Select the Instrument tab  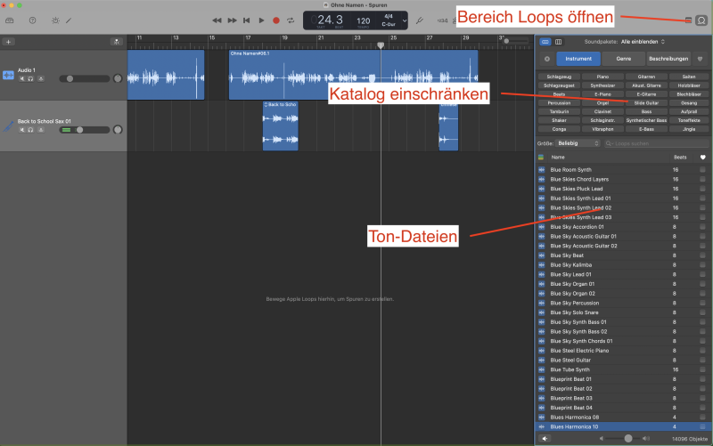click(578, 59)
